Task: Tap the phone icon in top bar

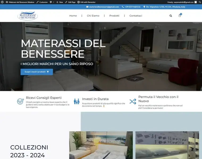Action: [x=123, y=7]
